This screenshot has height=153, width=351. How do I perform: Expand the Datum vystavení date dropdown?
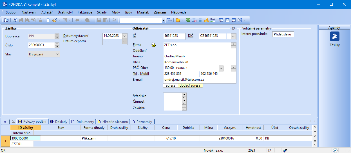(125, 36)
